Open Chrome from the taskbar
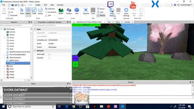This screenshot has height=109, width=194. coord(74,107)
